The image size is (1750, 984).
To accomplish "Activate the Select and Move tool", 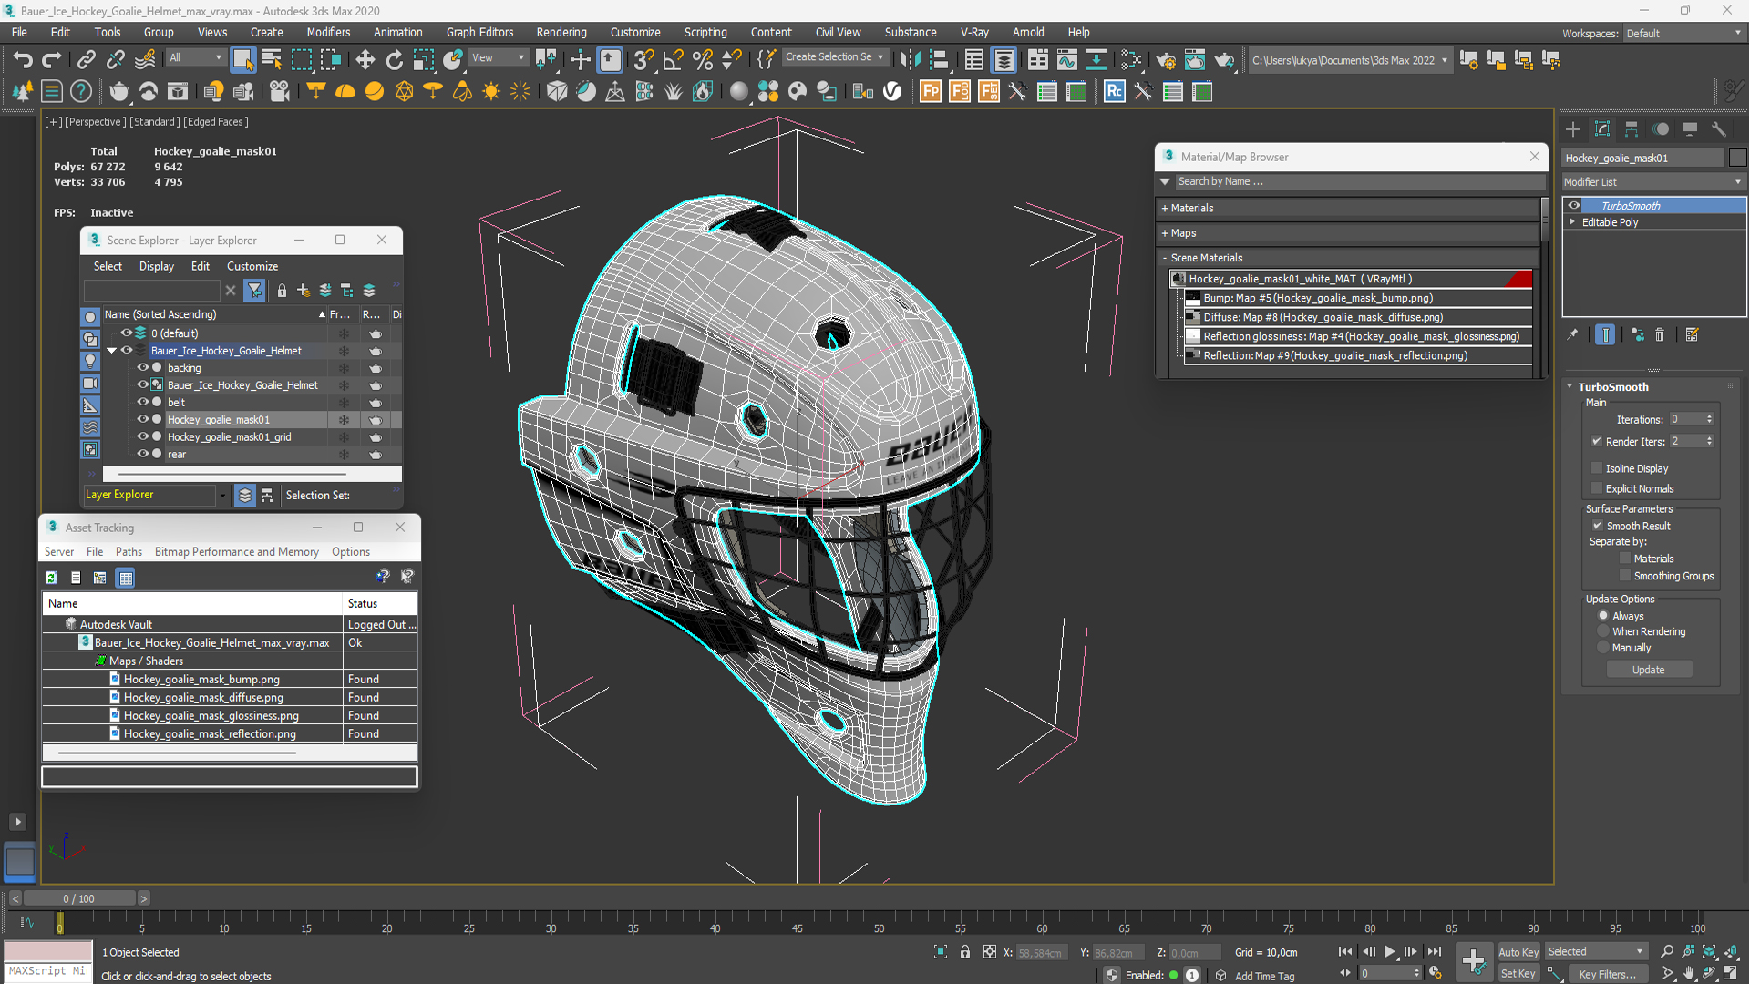I will pyautogui.click(x=365, y=60).
